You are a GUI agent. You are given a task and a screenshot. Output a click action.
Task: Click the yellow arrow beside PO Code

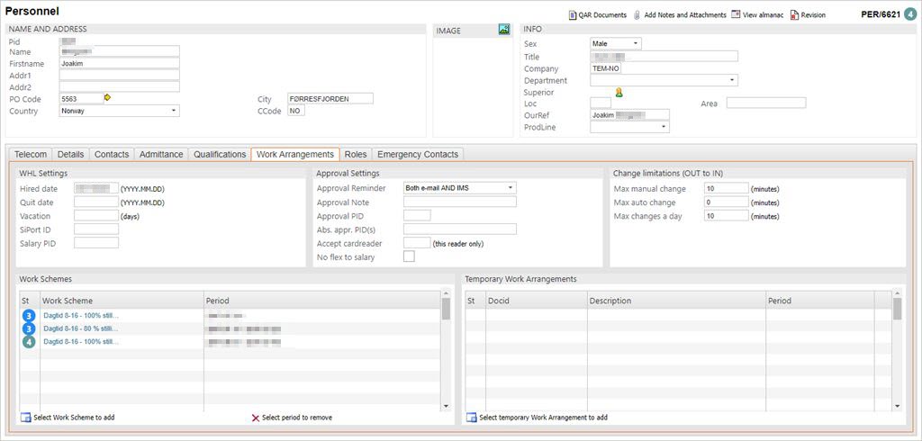109,98
